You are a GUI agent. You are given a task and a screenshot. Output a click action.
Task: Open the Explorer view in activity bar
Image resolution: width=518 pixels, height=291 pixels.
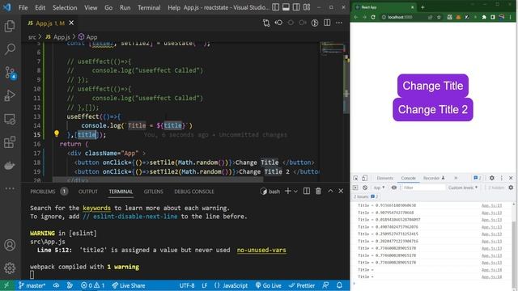click(x=10, y=26)
